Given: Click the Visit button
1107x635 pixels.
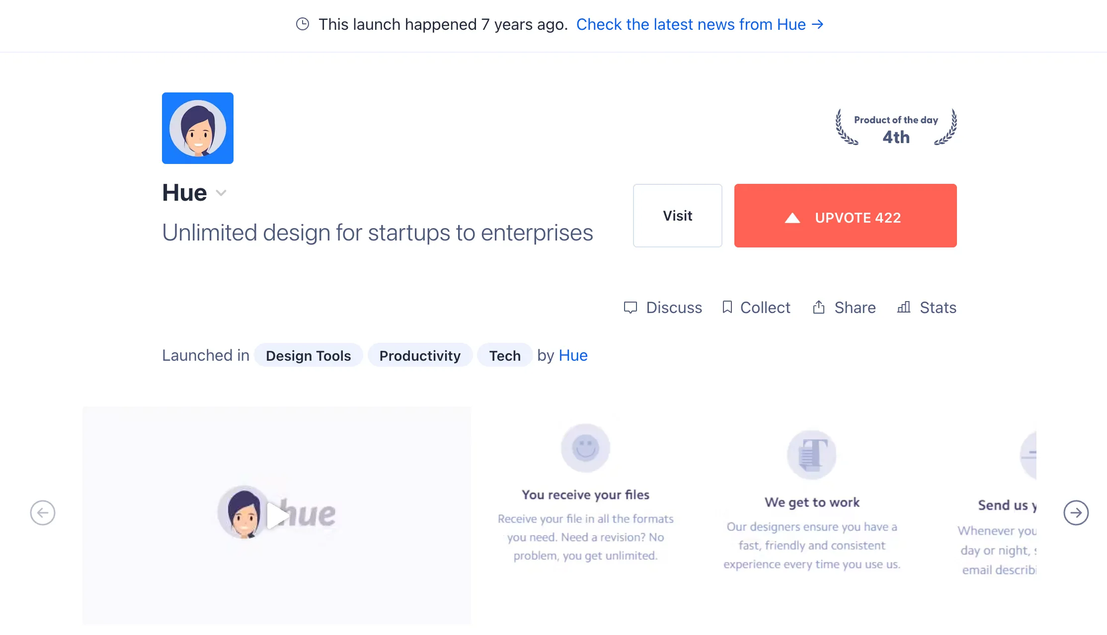Looking at the screenshot, I should 677,215.
